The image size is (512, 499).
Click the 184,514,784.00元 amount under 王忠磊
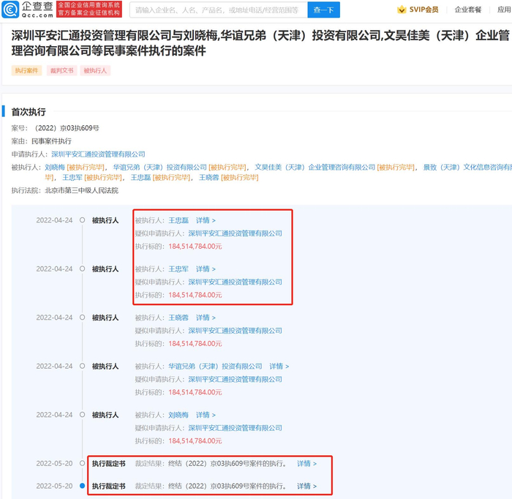point(195,247)
